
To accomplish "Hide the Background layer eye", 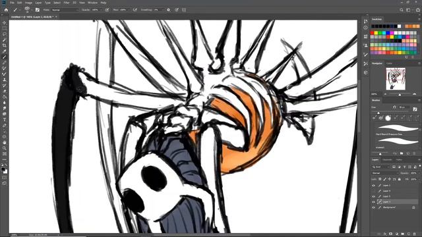I will tap(374, 207).
